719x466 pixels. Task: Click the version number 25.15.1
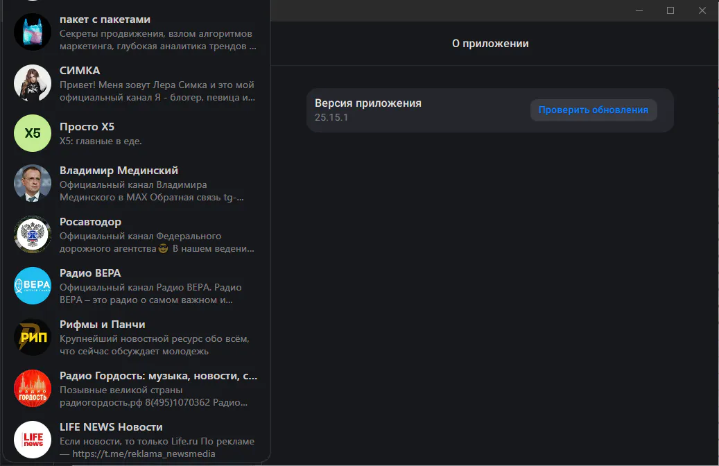331,117
